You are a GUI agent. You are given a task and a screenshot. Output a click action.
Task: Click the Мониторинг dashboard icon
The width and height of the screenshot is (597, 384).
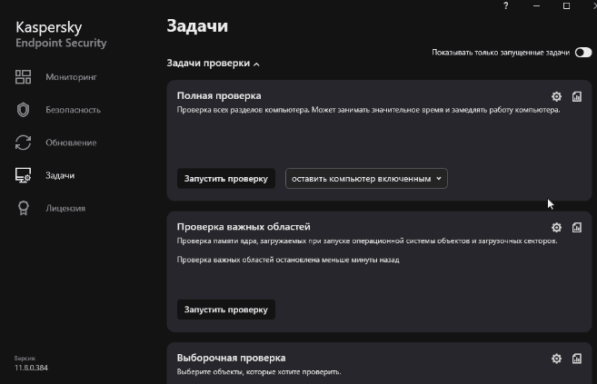(x=24, y=77)
